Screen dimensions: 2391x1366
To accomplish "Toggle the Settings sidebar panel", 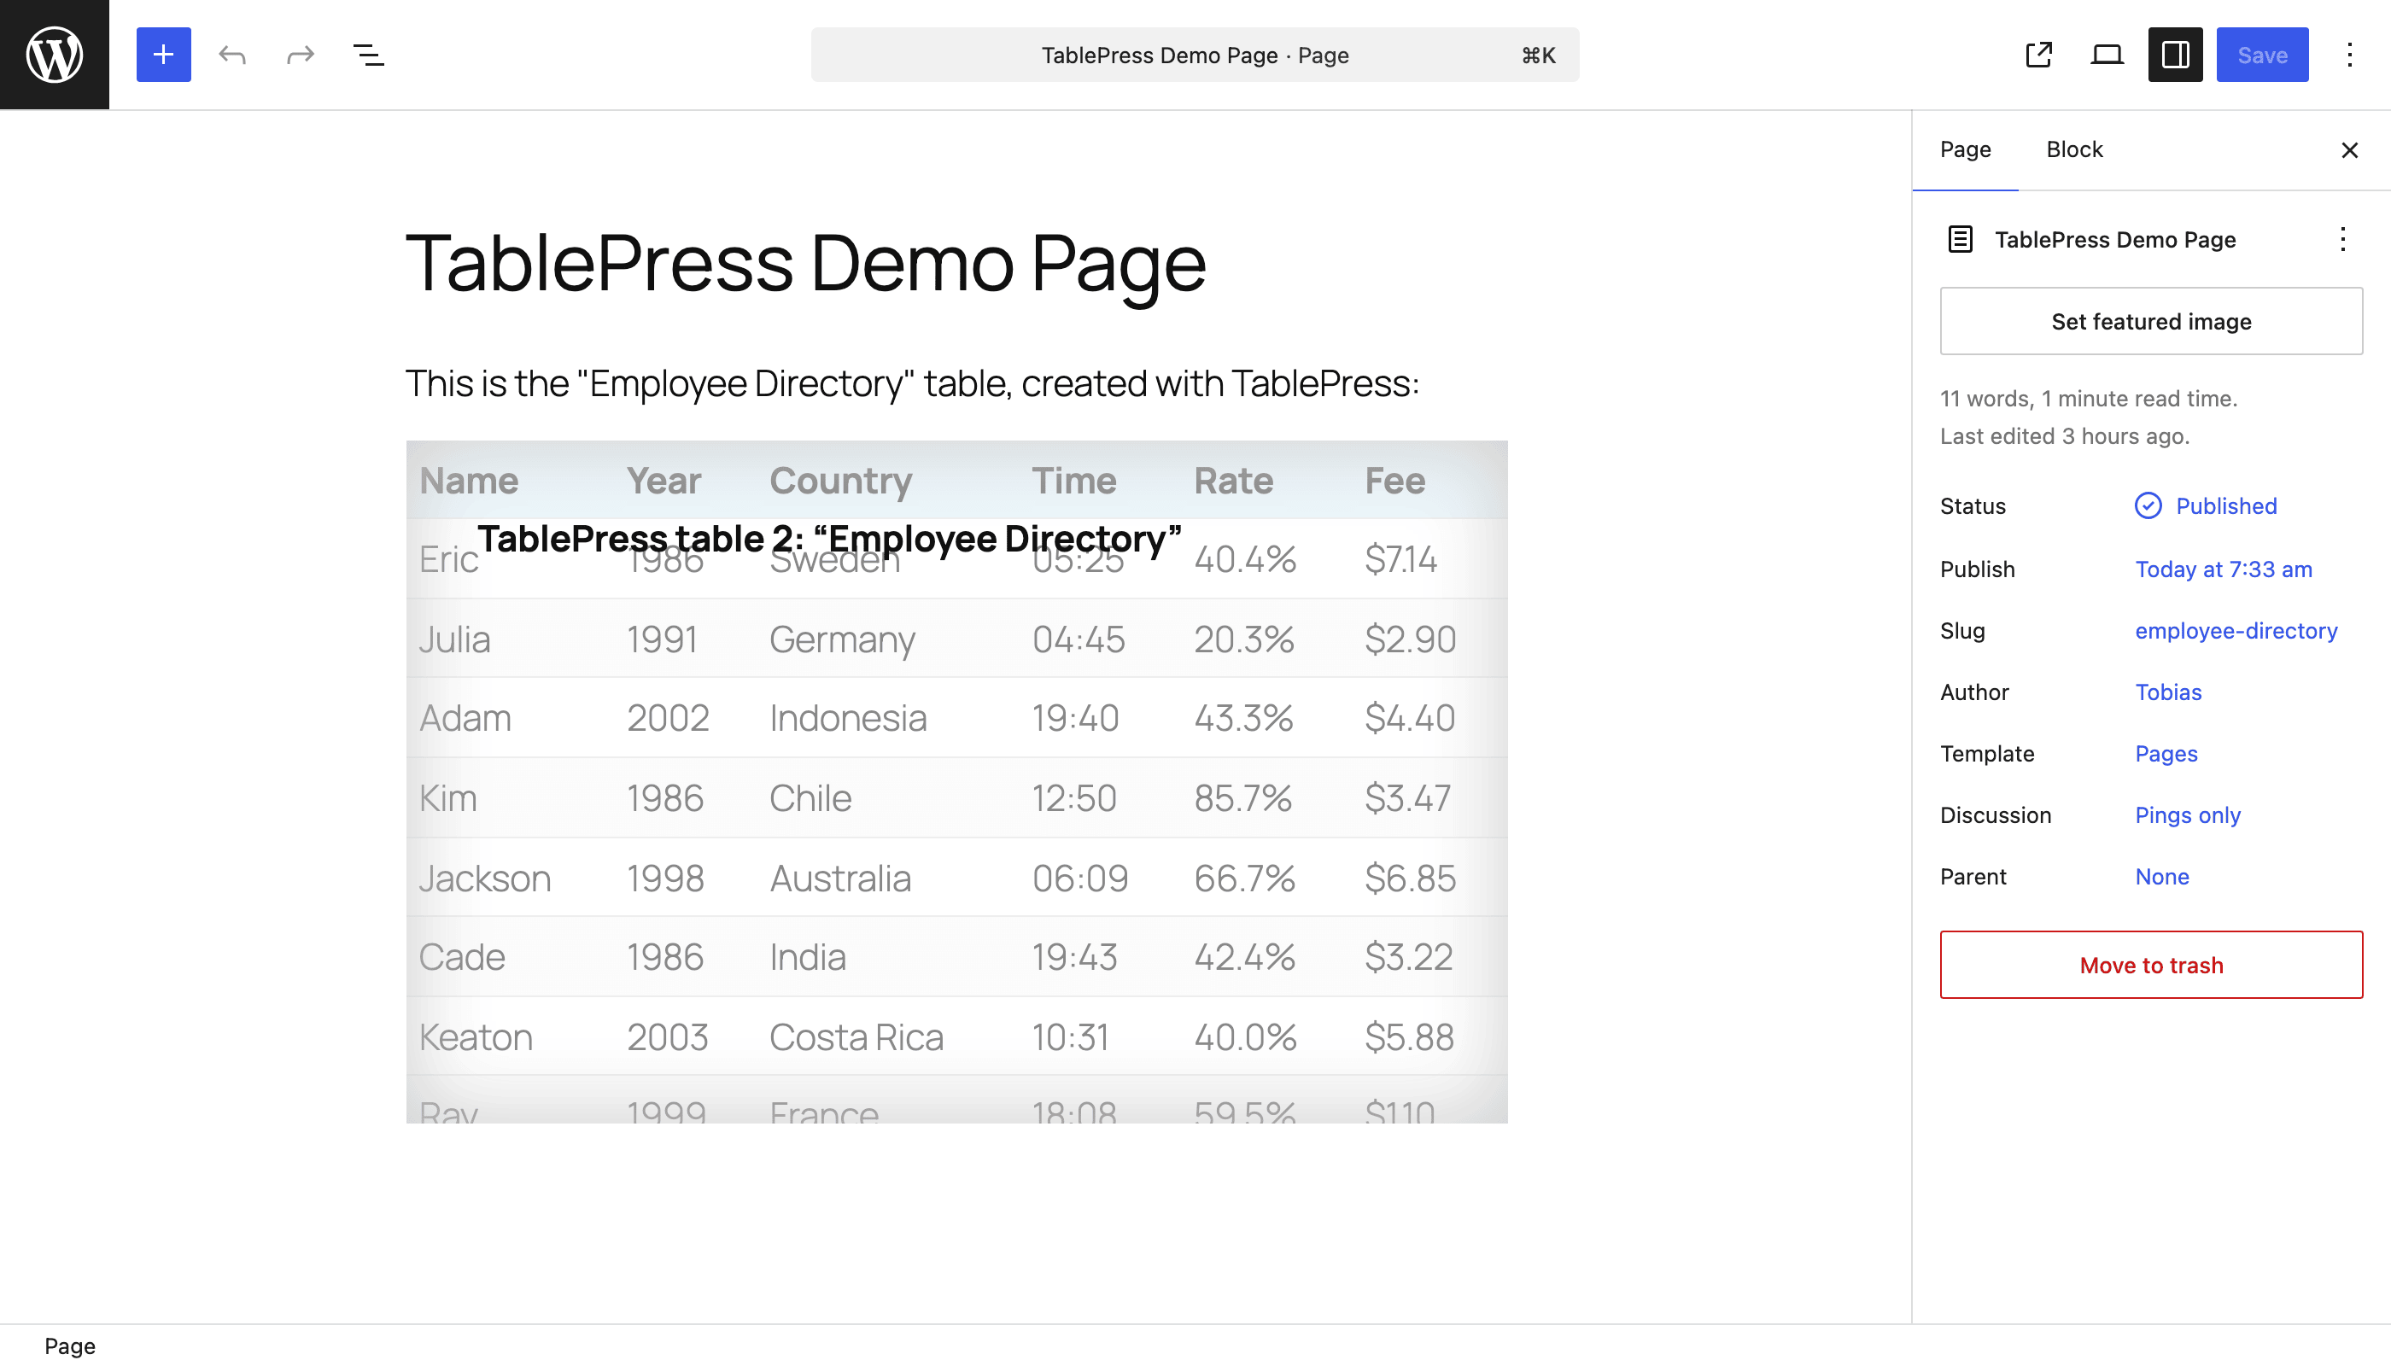I will tap(2175, 55).
